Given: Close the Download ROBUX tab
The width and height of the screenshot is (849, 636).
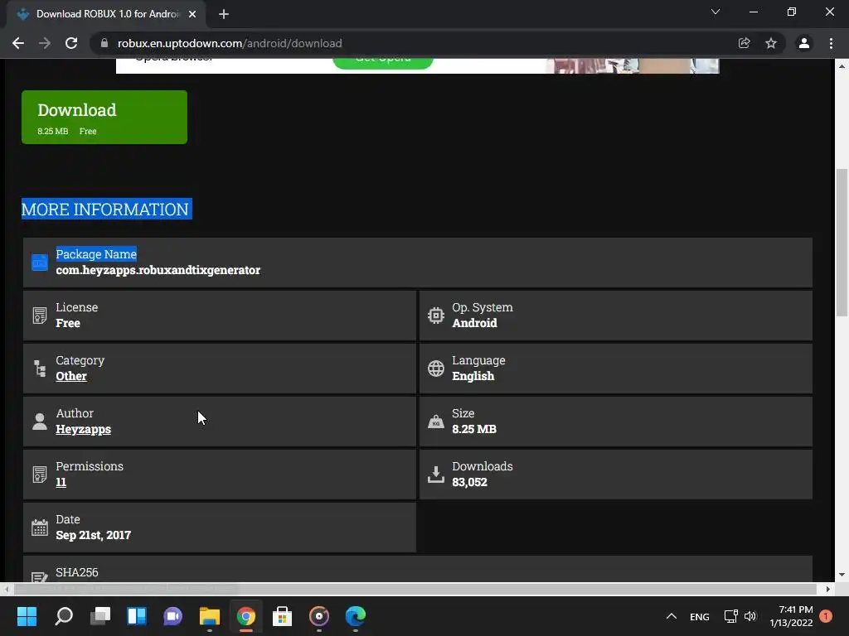Looking at the screenshot, I should point(192,14).
